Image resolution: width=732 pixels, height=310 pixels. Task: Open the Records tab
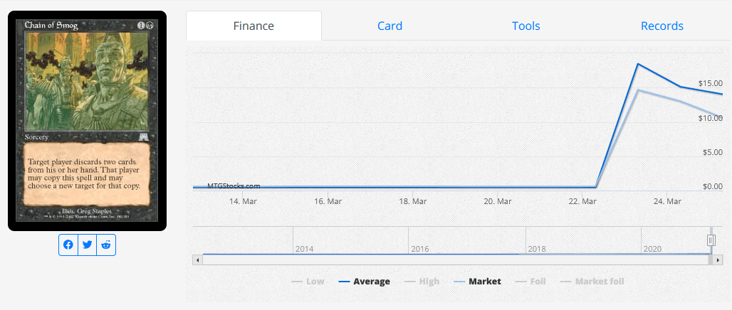(x=662, y=26)
